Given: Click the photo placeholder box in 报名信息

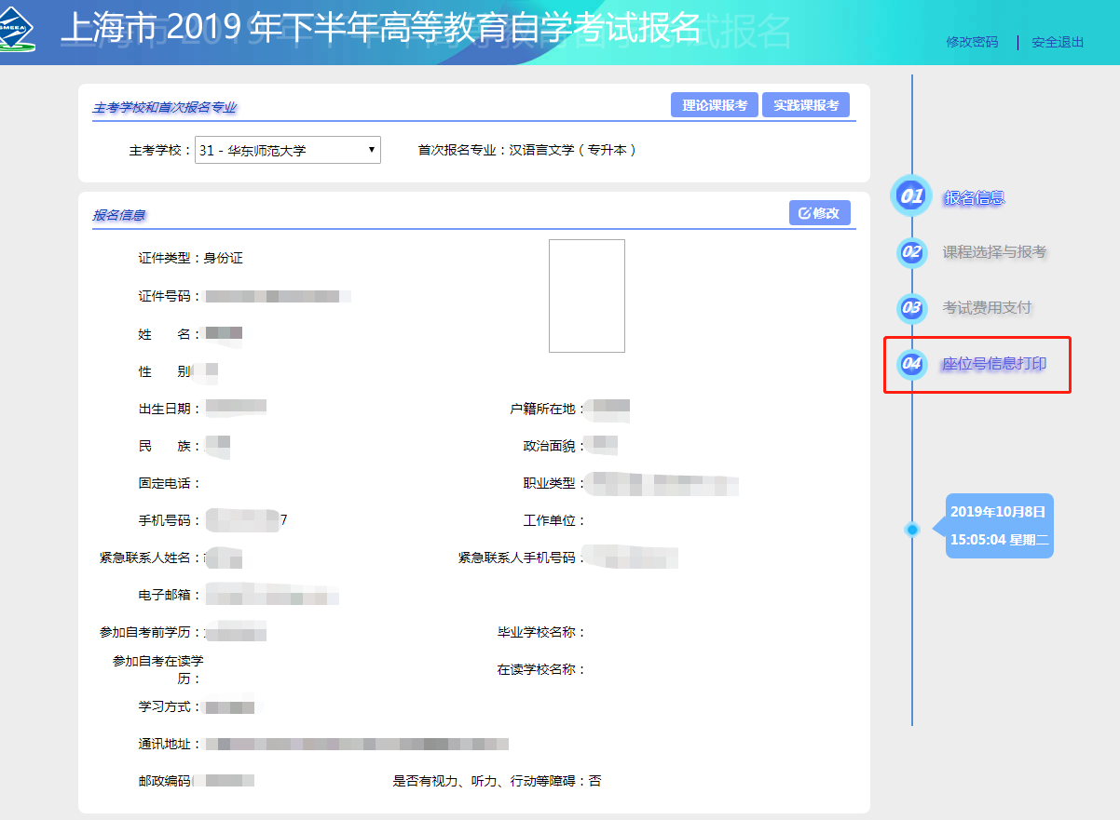Looking at the screenshot, I should [587, 296].
